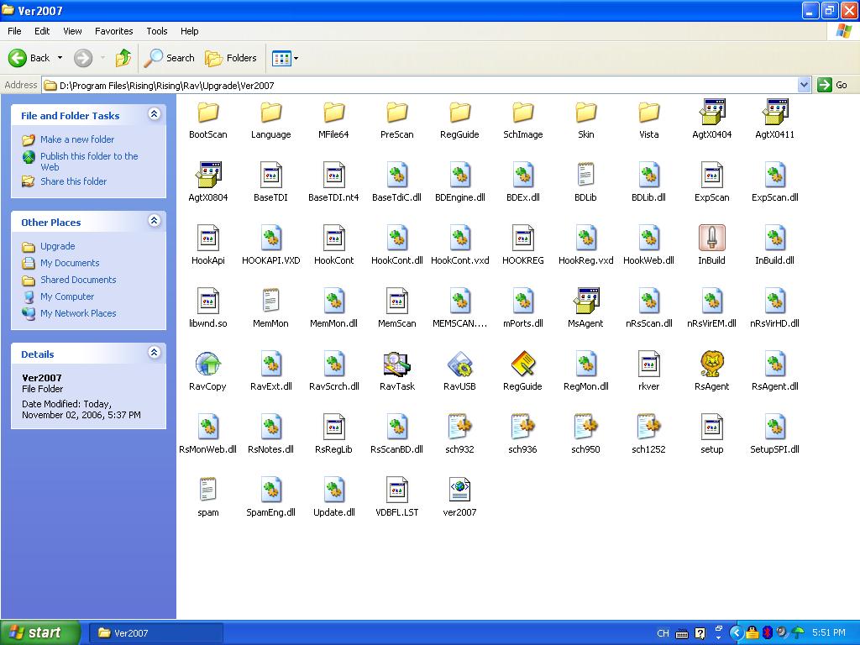Open the Views dropdown button
860x645 pixels.
click(285, 58)
